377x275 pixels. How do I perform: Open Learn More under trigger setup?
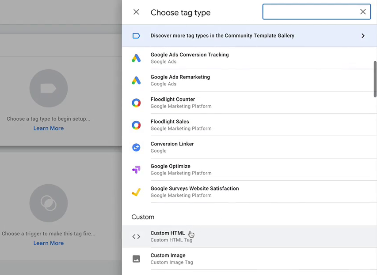[x=49, y=243]
